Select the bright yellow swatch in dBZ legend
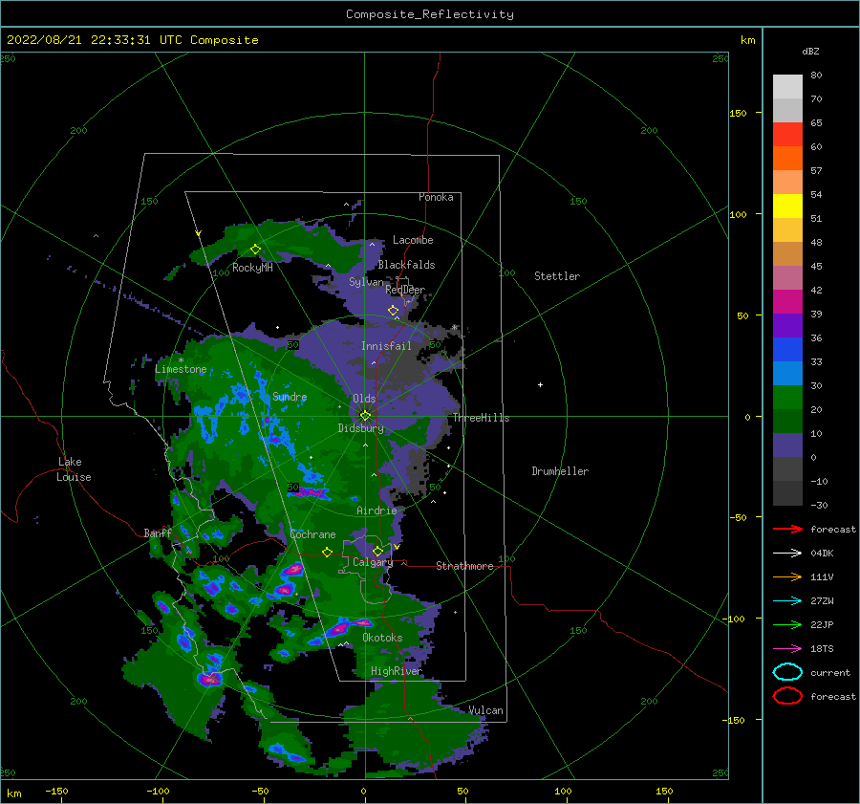 pos(787,206)
